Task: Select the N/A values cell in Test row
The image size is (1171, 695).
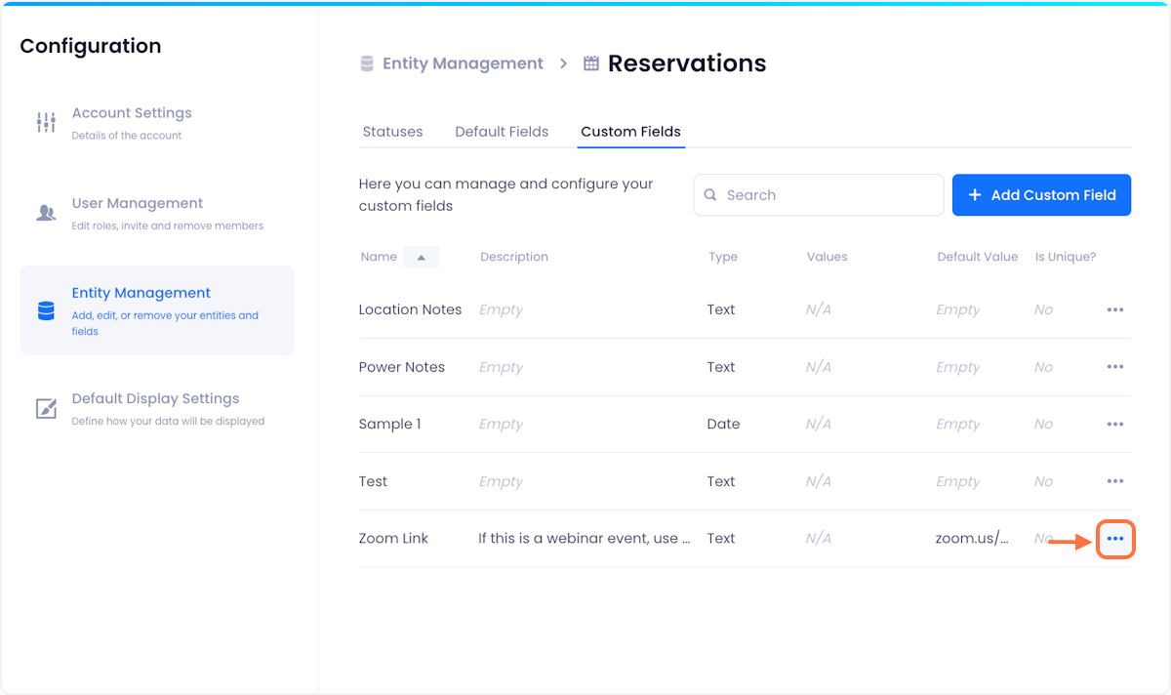Action: click(x=819, y=481)
